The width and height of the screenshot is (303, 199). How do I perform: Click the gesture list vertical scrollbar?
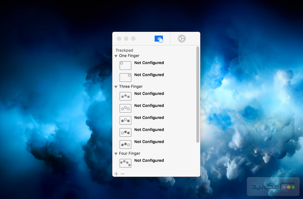click(x=198, y=95)
